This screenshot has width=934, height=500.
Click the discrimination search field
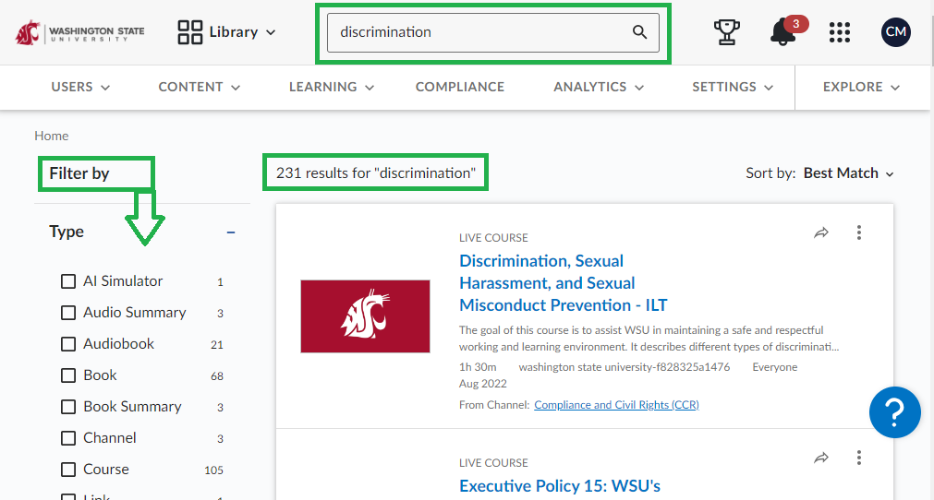(482, 32)
